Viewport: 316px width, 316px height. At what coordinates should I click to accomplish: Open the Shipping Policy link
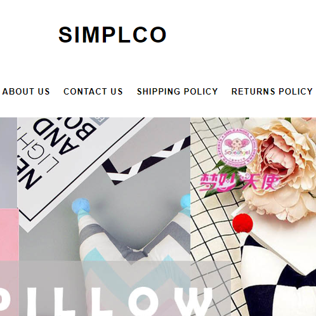pos(177,91)
